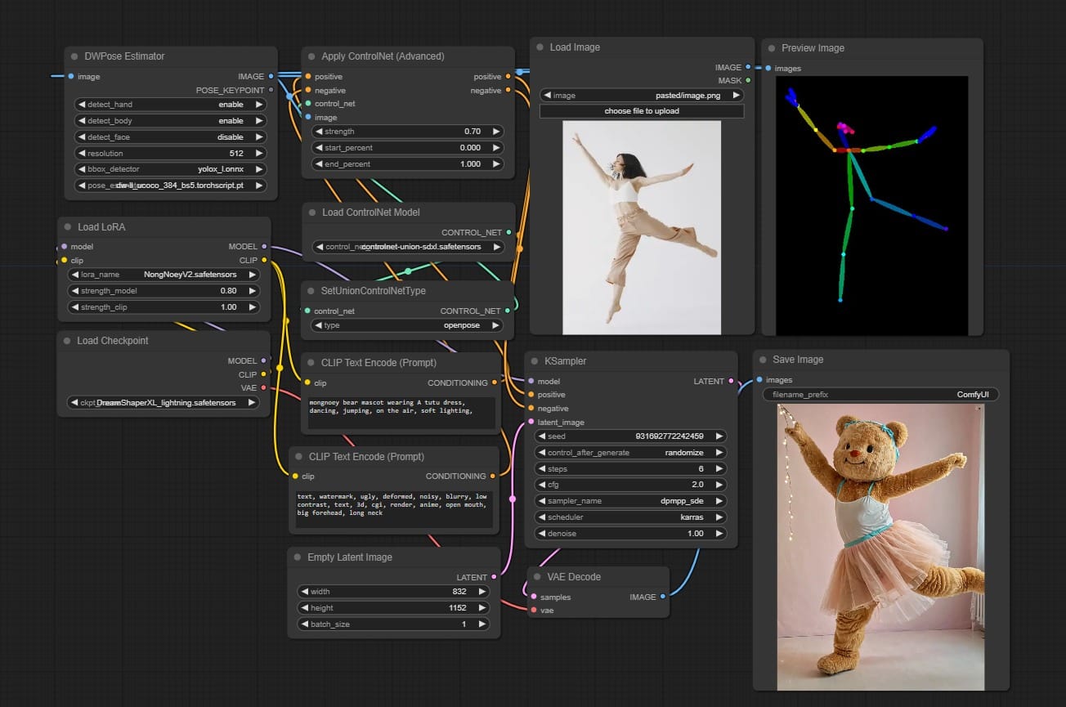Increase the steps value with right arrow
The height and width of the screenshot is (707, 1066).
click(x=719, y=469)
